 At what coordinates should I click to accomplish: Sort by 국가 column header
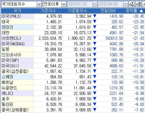pos(17,11)
